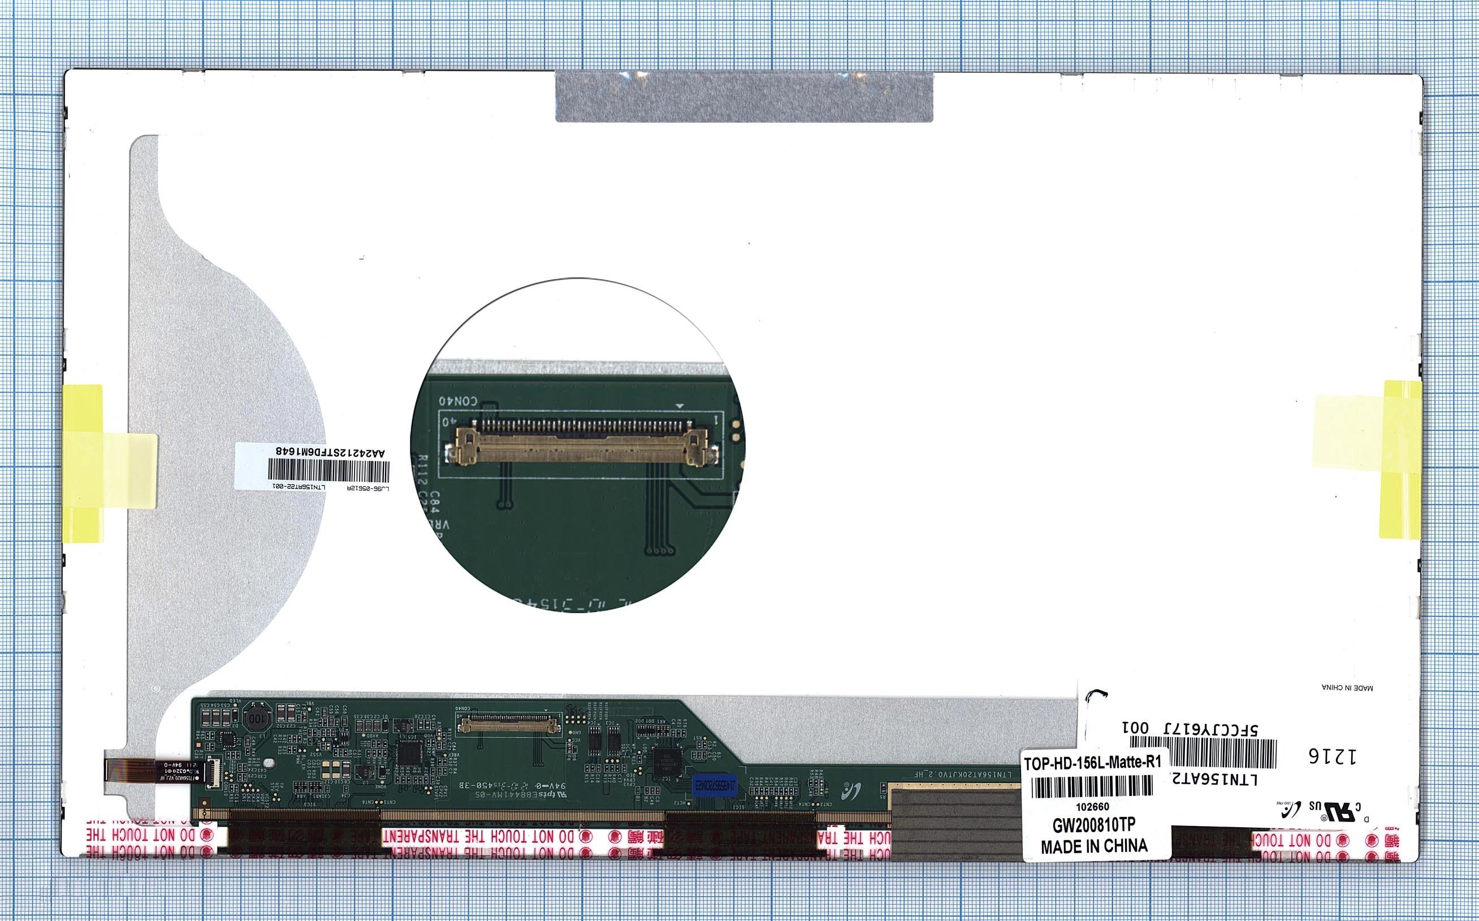Screen dimensions: 1479x921
Task: Click the round inductor marked 100
Action: tap(256, 719)
